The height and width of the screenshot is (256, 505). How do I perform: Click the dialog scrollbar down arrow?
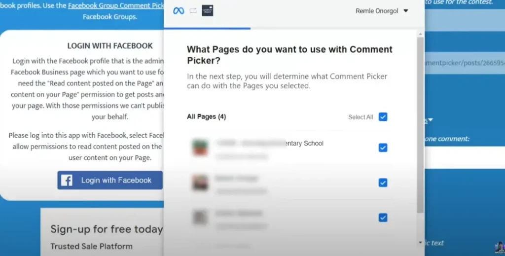tap(420, 242)
